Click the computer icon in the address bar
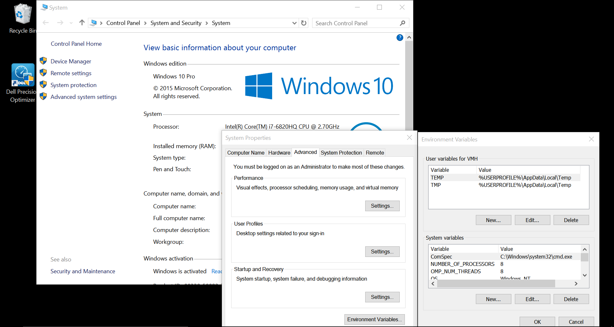The image size is (614, 327). 94,23
